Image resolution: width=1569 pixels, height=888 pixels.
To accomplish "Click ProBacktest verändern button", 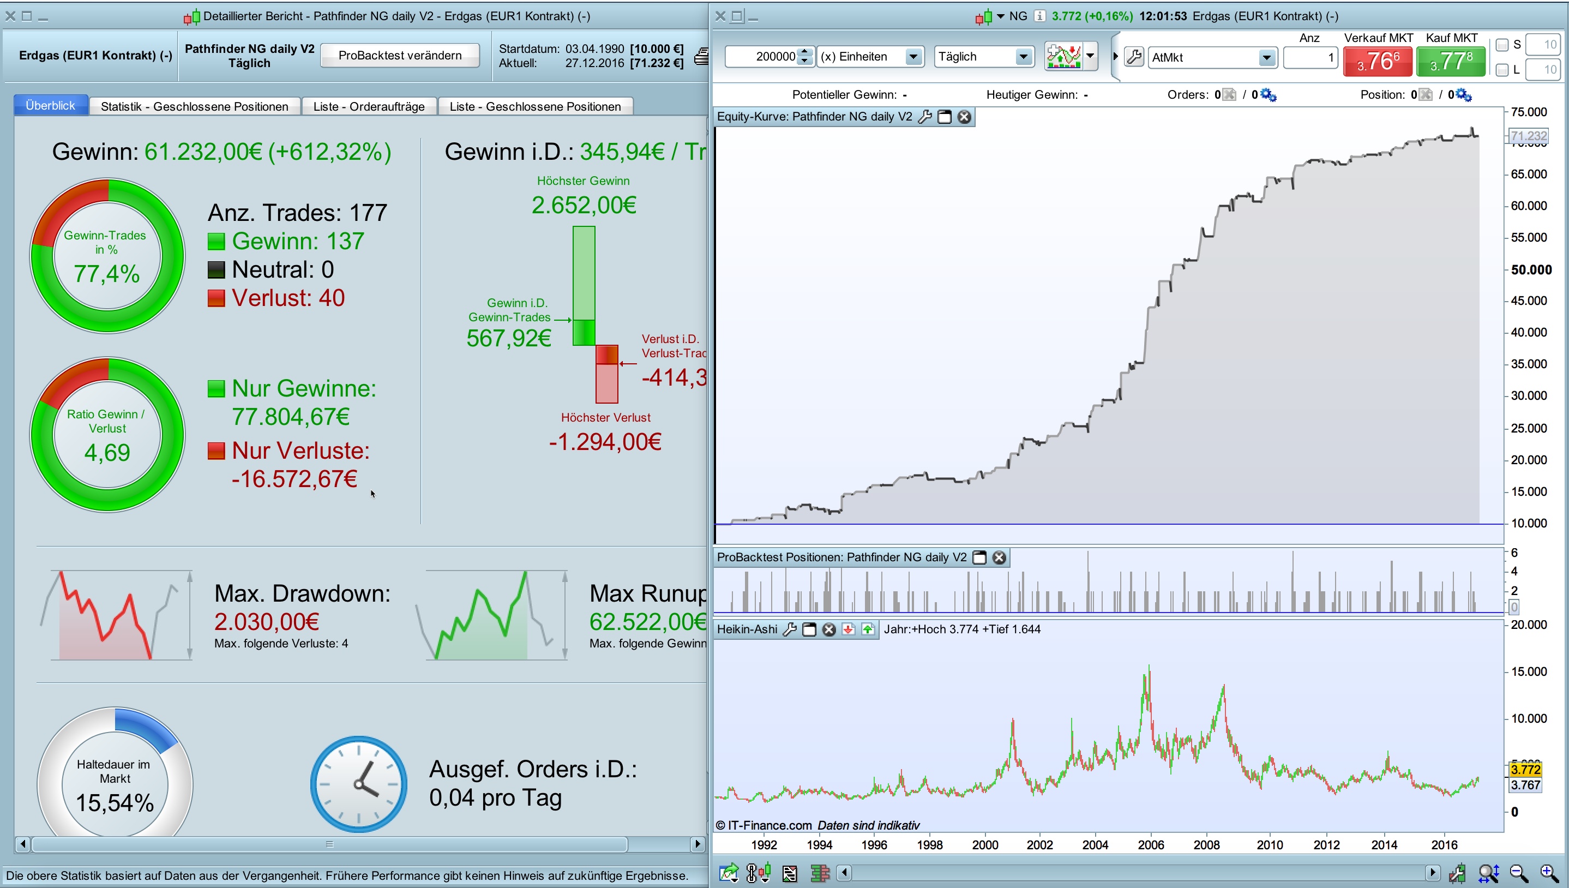I will point(399,56).
